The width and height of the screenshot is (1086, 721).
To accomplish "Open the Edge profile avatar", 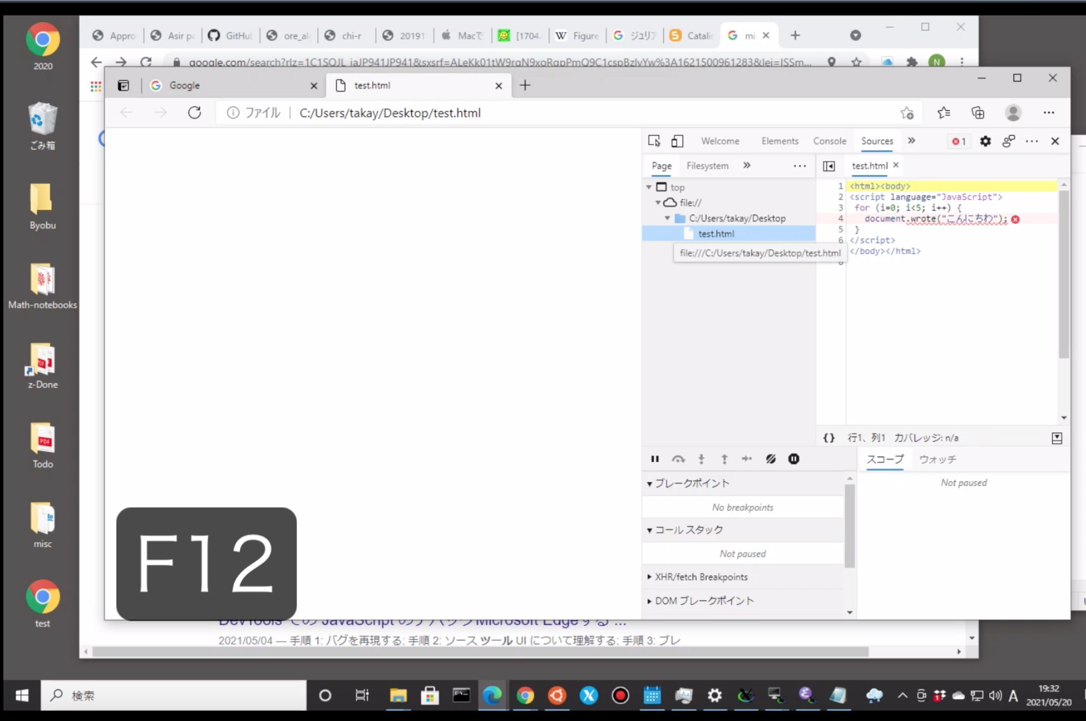I will pyautogui.click(x=1013, y=113).
